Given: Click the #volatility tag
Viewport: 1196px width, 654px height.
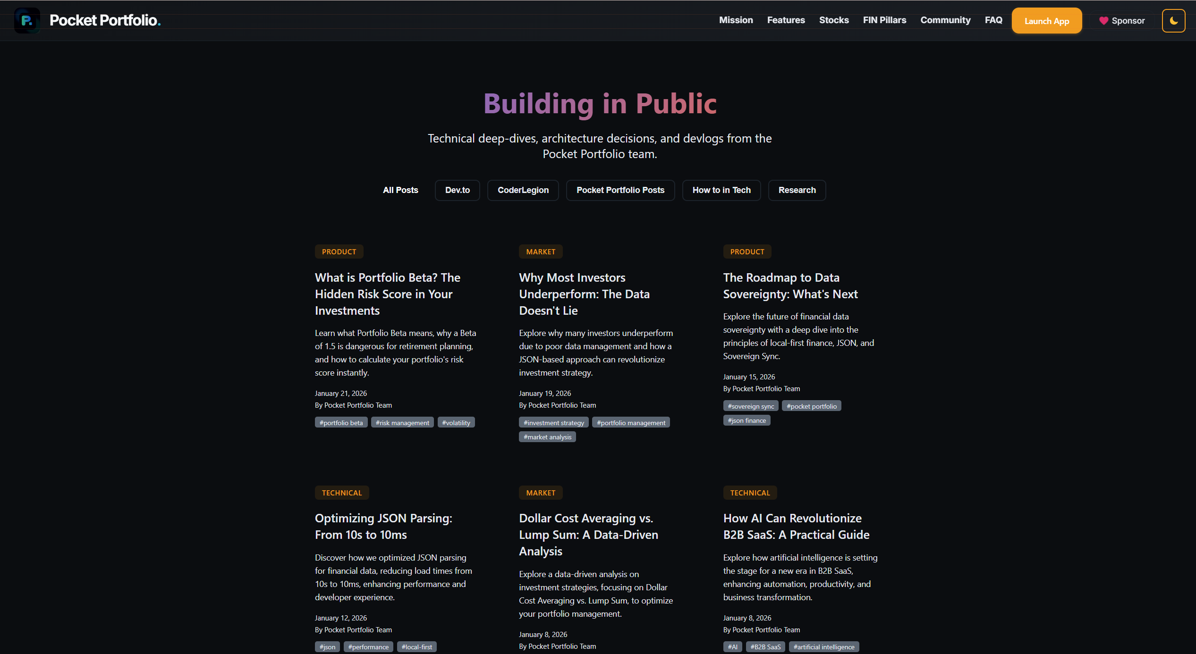Looking at the screenshot, I should (456, 422).
